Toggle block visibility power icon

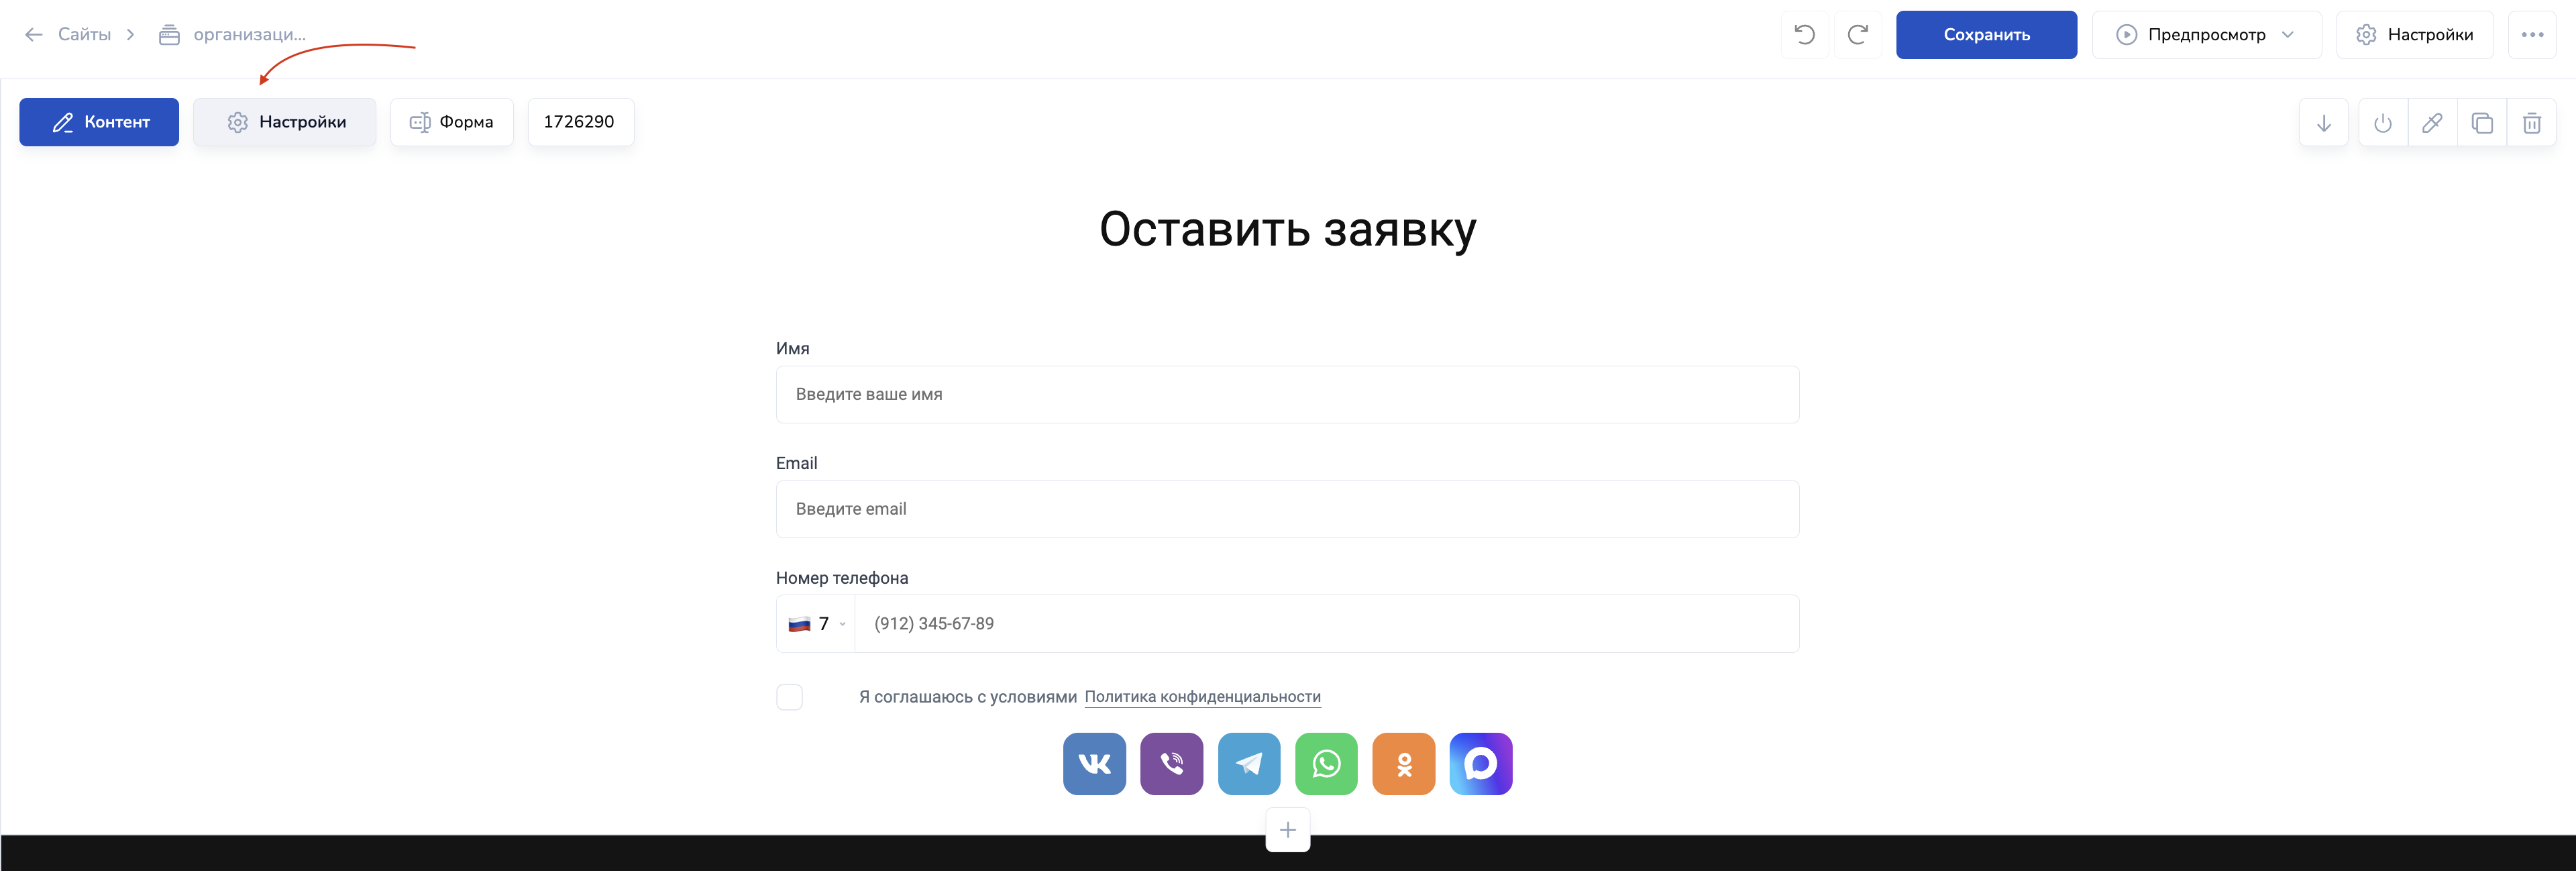(x=2383, y=123)
